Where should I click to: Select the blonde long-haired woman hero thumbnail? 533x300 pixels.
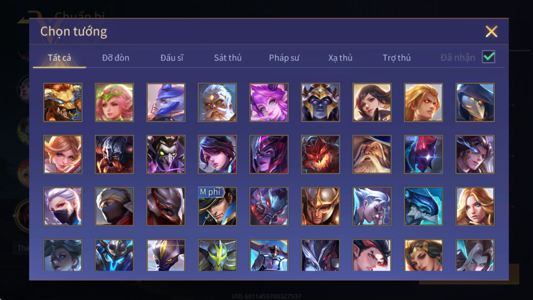click(475, 207)
